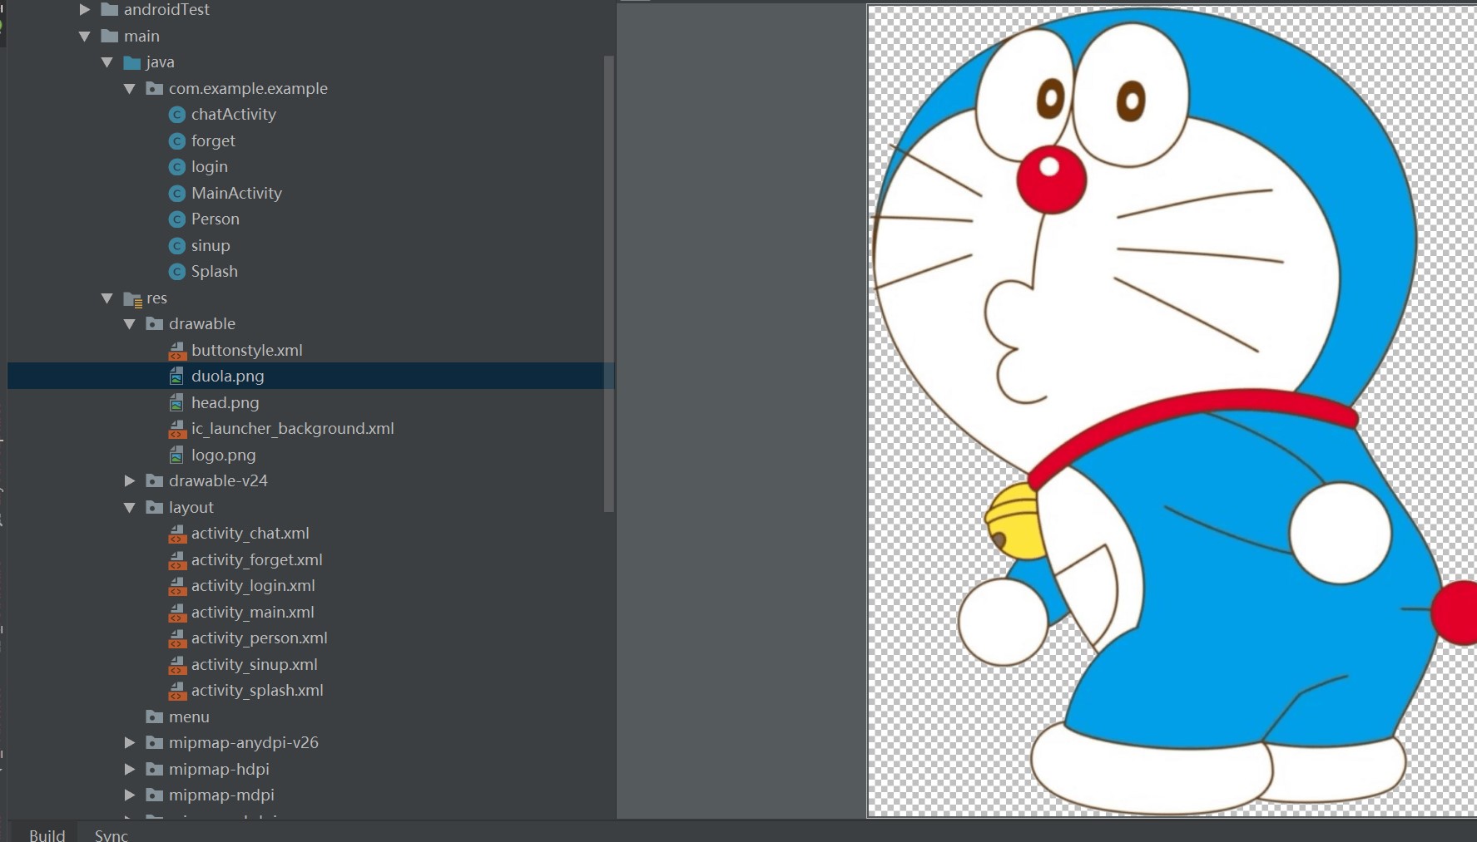Select activity_login.xml file name
The image size is (1477, 842).
[253, 586]
